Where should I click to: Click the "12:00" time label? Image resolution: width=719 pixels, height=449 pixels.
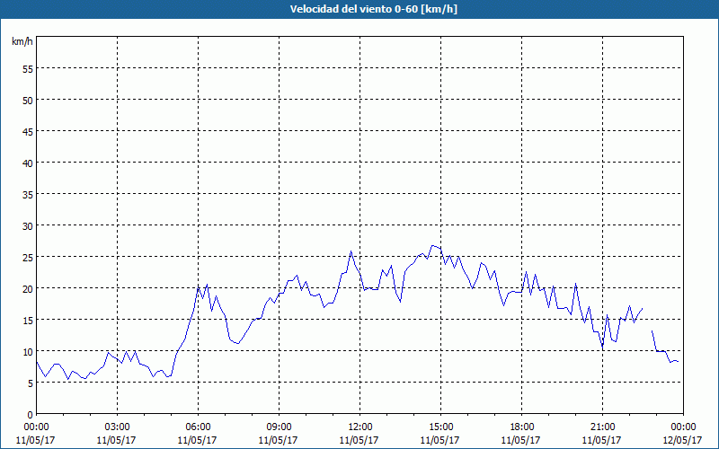coord(360,427)
